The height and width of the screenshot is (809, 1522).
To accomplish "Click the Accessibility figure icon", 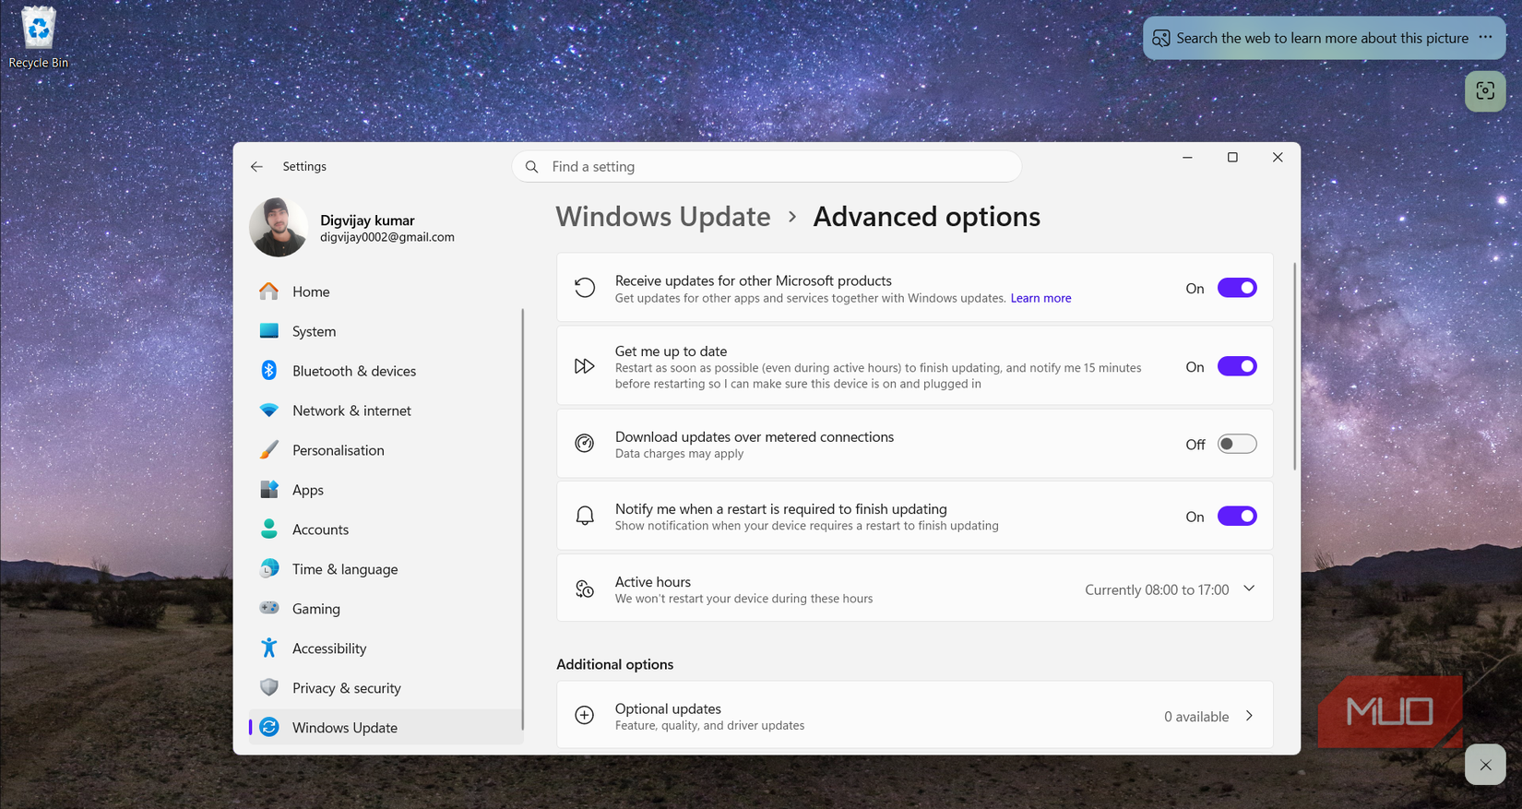I will [x=268, y=648].
